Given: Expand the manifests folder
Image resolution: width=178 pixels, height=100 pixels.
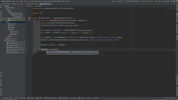Looking at the screenshot, I should [x=5, y=8].
